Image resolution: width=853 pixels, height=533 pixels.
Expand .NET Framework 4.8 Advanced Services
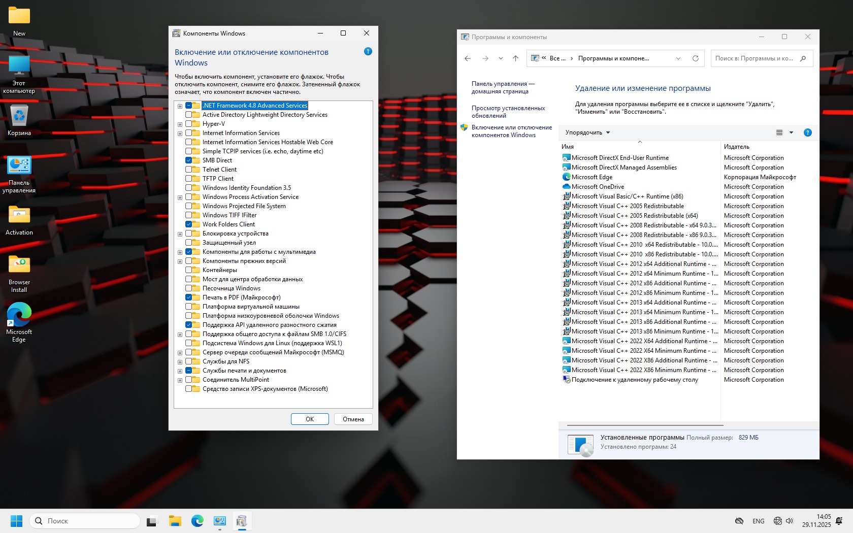[180, 106]
